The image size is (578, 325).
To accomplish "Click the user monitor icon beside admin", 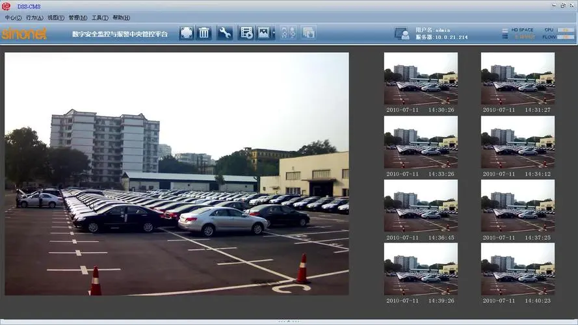I will (402, 33).
